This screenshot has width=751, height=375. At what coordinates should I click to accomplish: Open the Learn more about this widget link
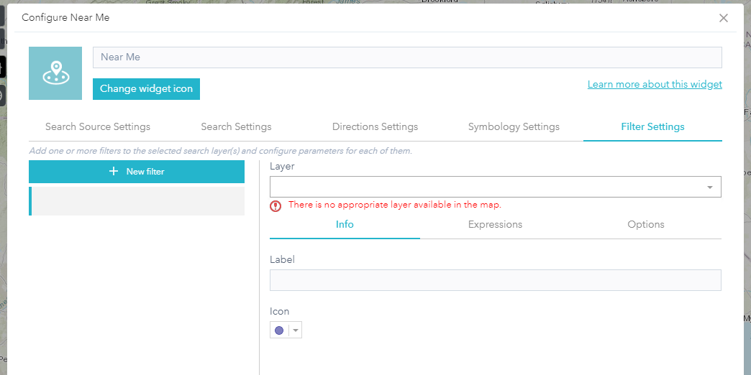coord(655,84)
